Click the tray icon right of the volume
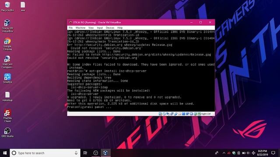This screenshot has height=157, width=280. (x=253, y=153)
